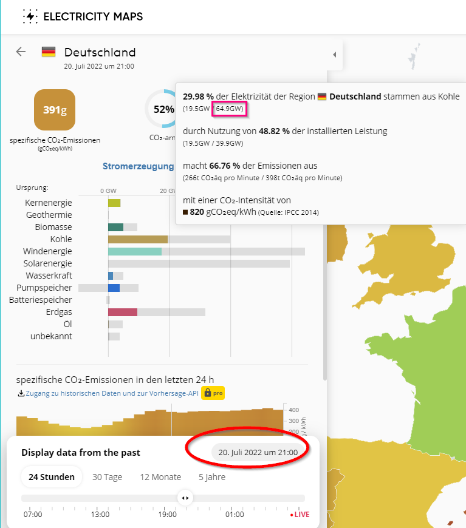Click the German flag icon

tap(49, 52)
